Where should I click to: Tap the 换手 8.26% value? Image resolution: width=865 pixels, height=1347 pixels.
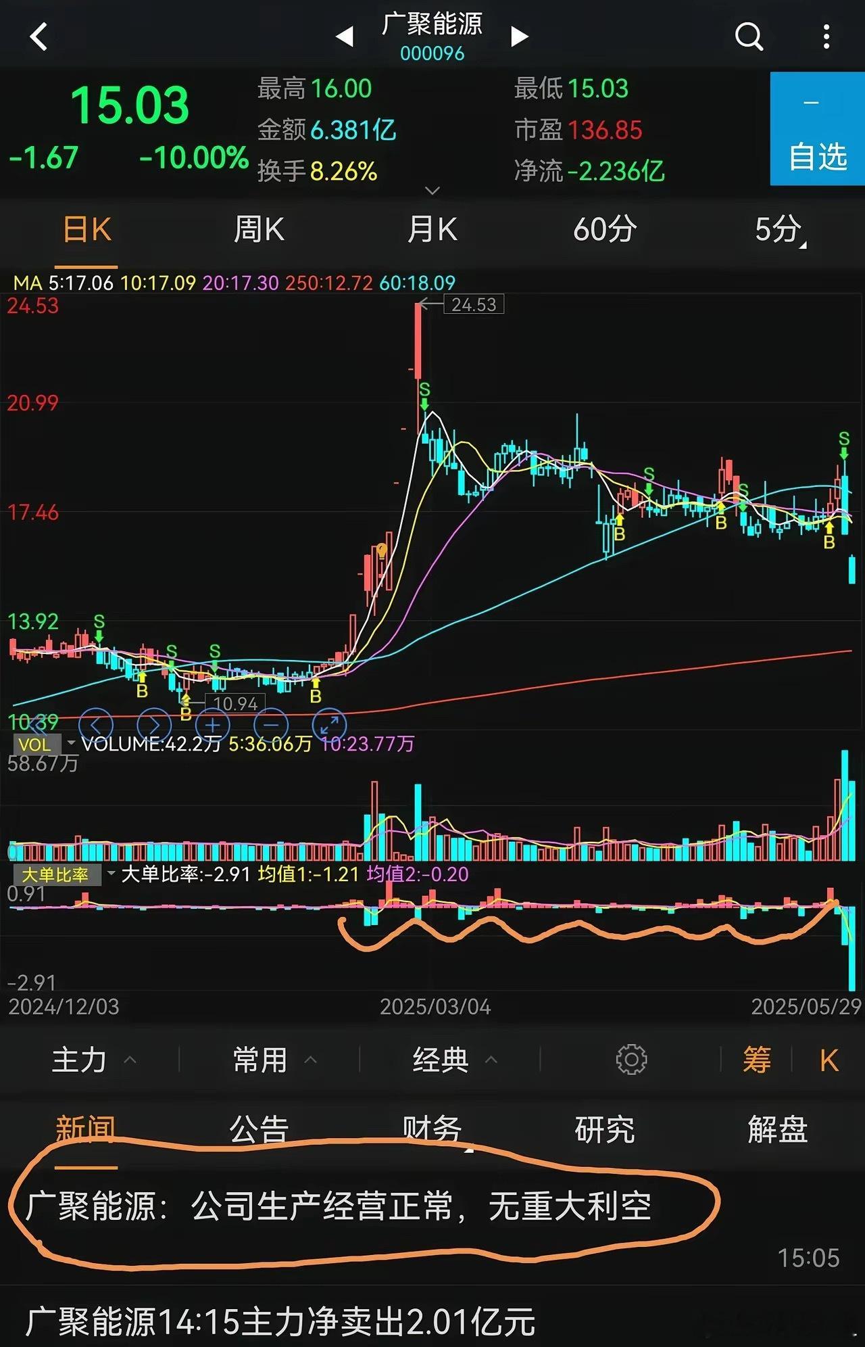pyautogui.click(x=343, y=171)
